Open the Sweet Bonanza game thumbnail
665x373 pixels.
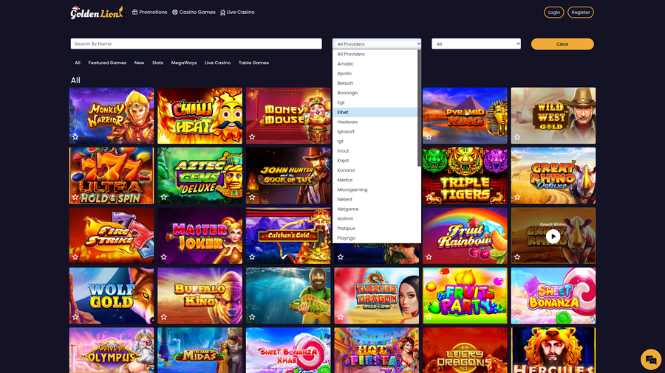[553, 296]
